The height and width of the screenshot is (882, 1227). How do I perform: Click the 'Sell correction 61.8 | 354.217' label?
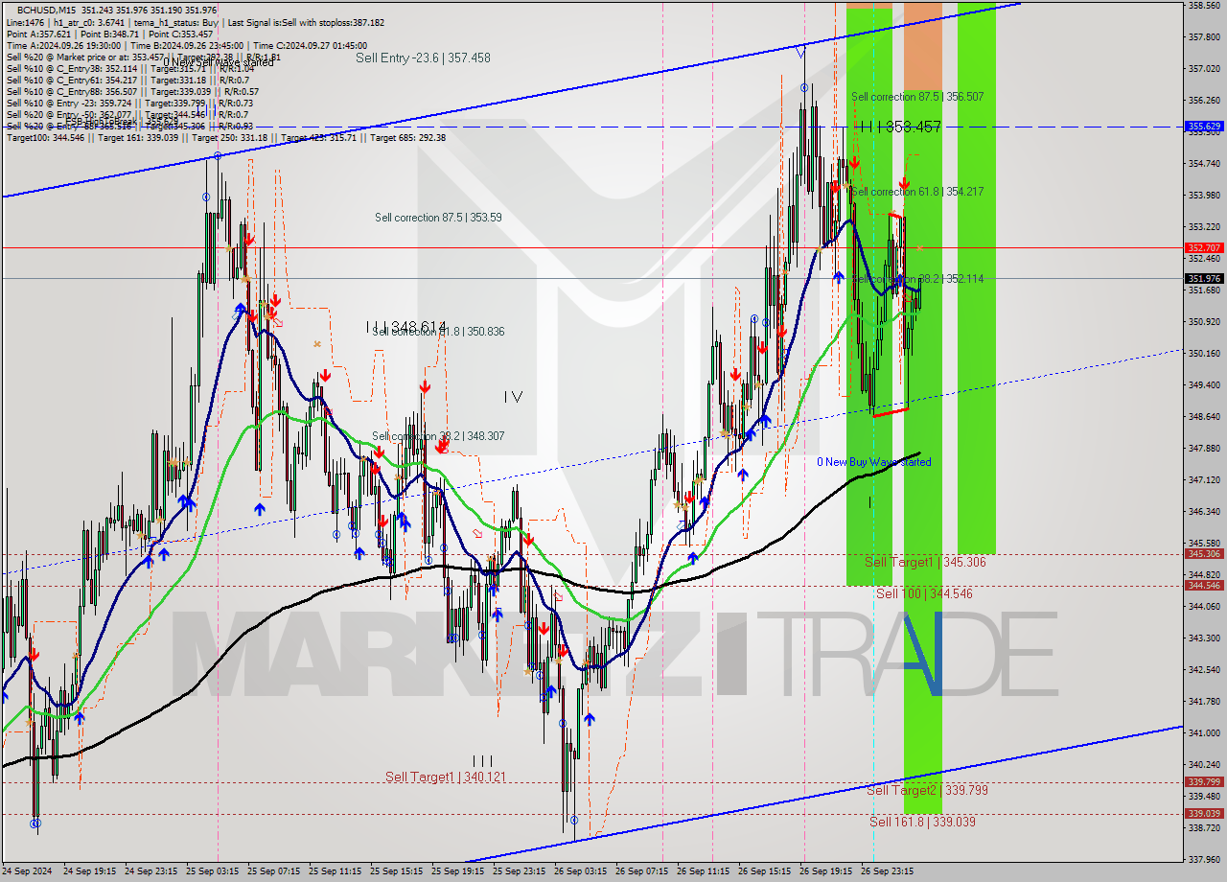pos(917,192)
